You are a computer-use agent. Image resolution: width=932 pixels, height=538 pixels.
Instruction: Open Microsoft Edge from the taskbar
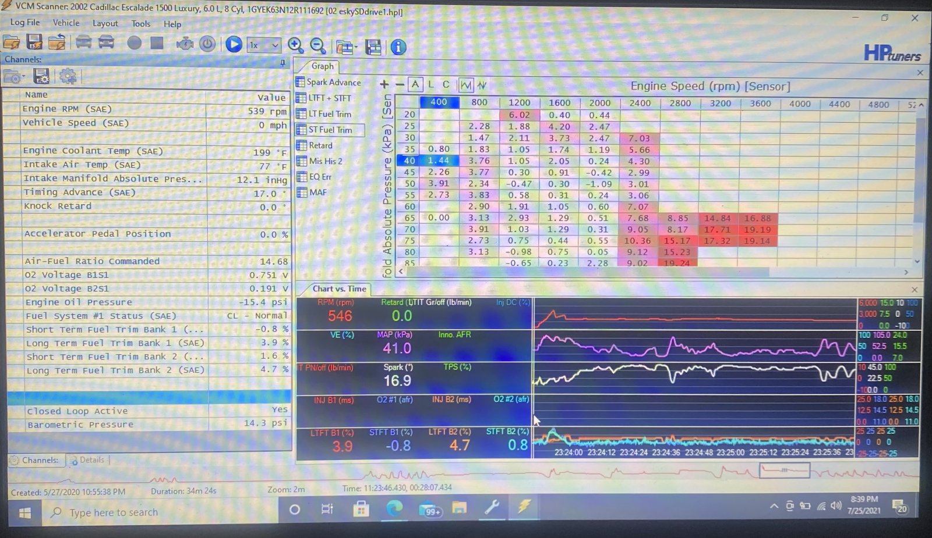tap(394, 508)
